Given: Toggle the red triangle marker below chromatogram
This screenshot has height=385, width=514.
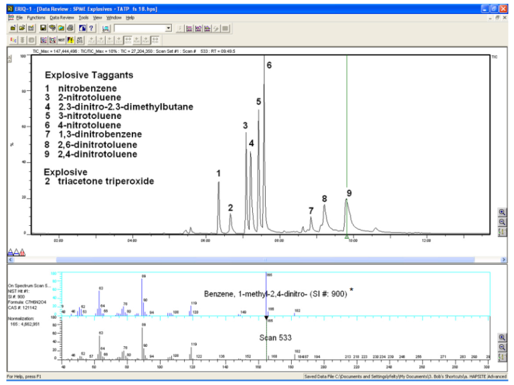Looking at the screenshot, I should (23, 252).
